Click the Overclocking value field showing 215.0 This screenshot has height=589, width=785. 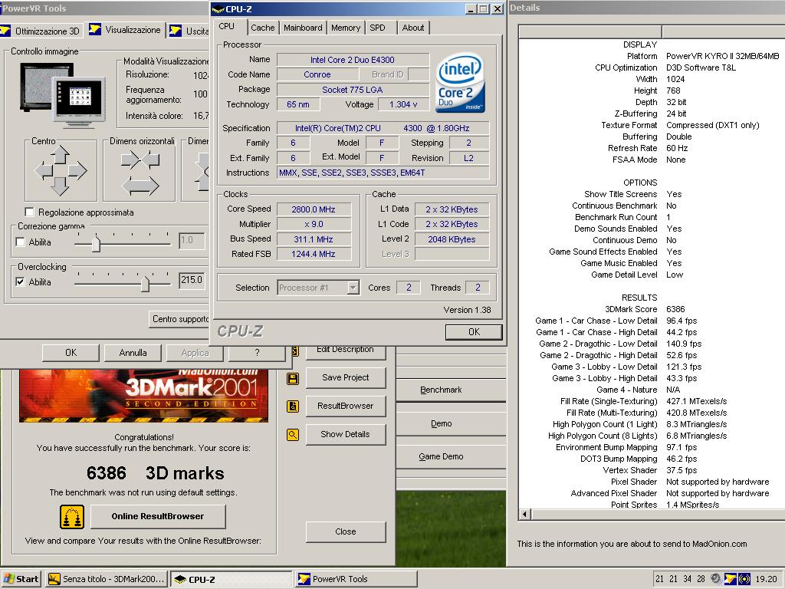tap(192, 280)
